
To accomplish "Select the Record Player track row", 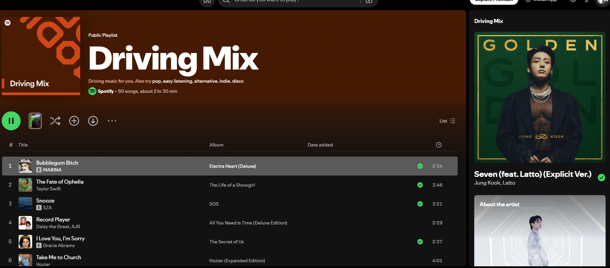I will pyautogui.click(x=230, y=223).
